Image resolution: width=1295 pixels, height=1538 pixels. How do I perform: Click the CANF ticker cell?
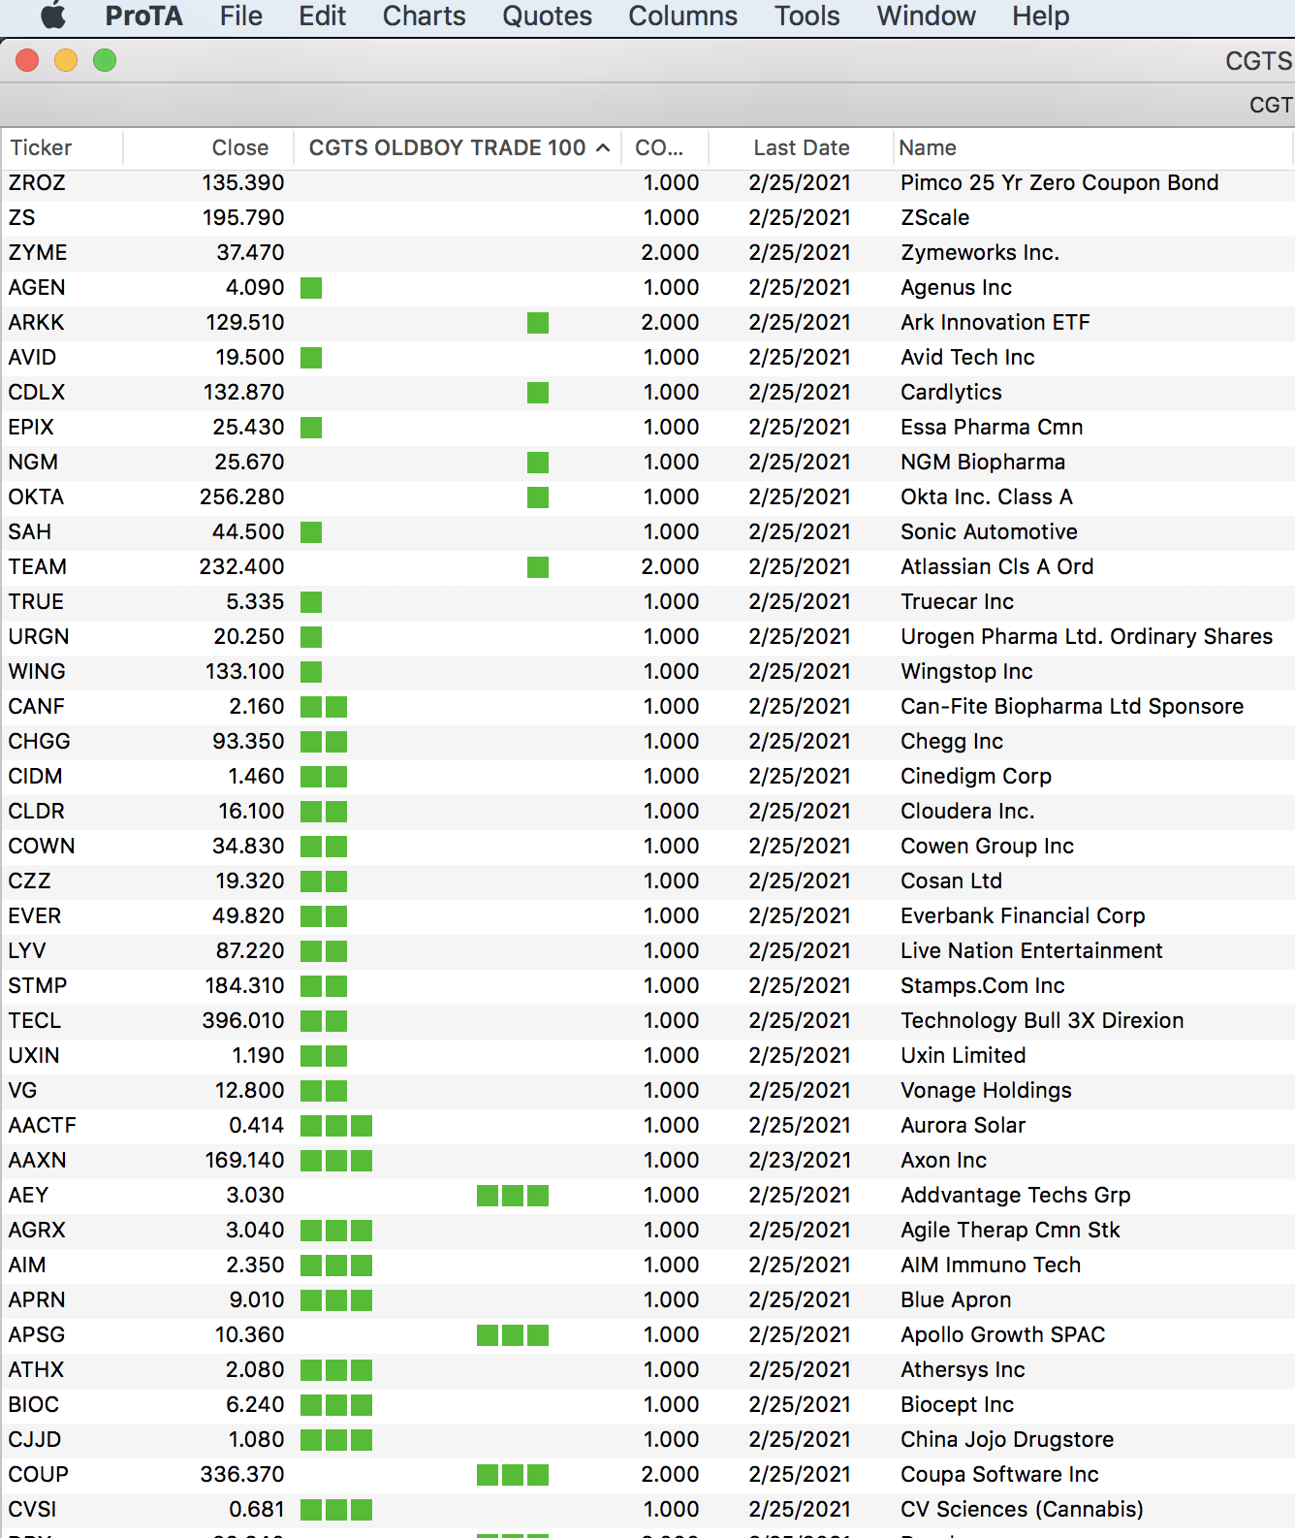pyautogui.click(x=37, y=706)
